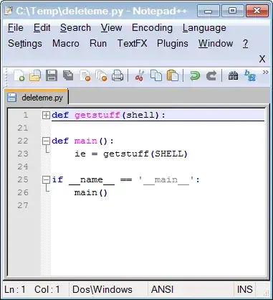Click the main() call on line 26
Image resolution: width=273 pixels, height=300 pixels.
[91, 192]
